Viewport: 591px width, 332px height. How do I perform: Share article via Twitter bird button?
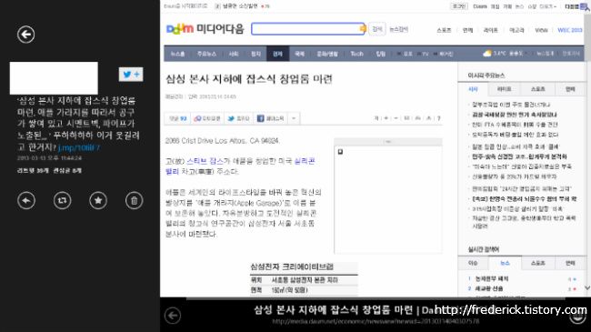(x=238, y=118)
